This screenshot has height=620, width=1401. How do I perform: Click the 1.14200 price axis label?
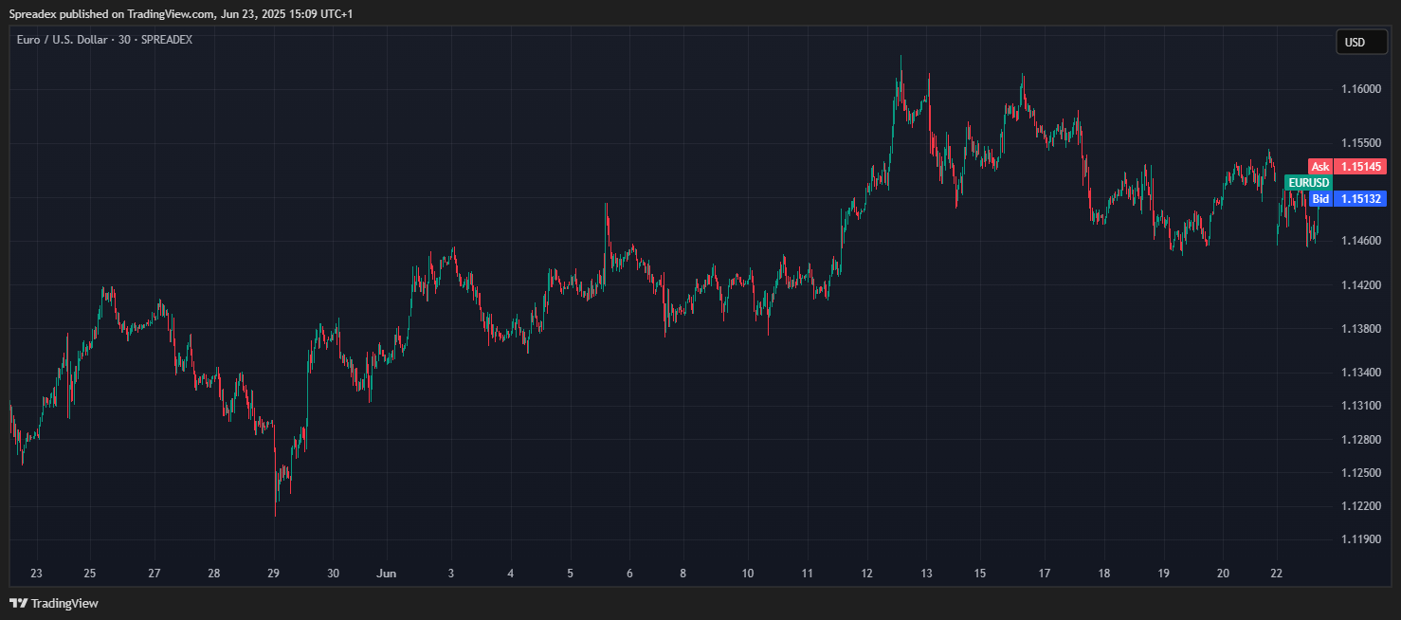click(x=1361, y=285)
